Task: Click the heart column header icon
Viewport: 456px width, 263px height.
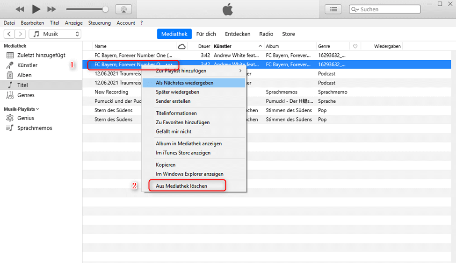Action: pyautogui.click(x=355, y=46)
